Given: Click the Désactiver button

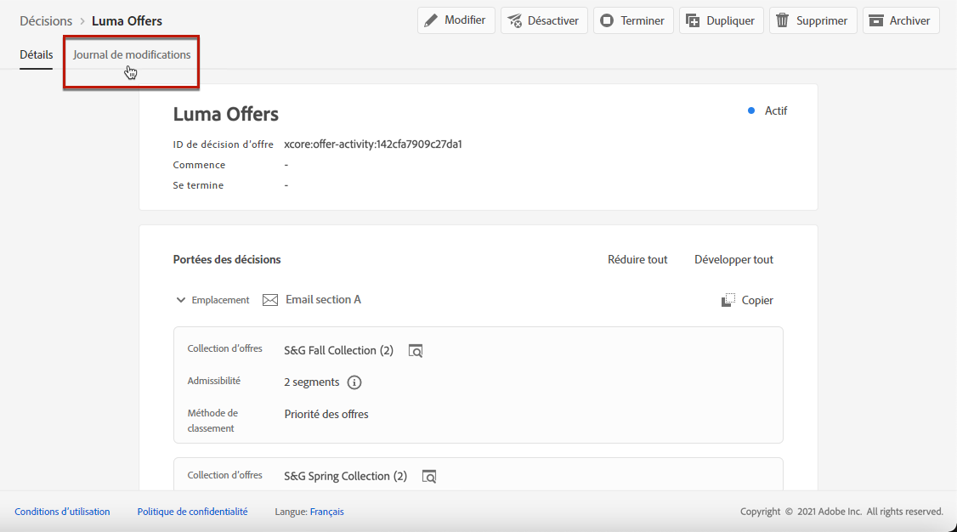Looking at the screenshot, I should point(544,20).
